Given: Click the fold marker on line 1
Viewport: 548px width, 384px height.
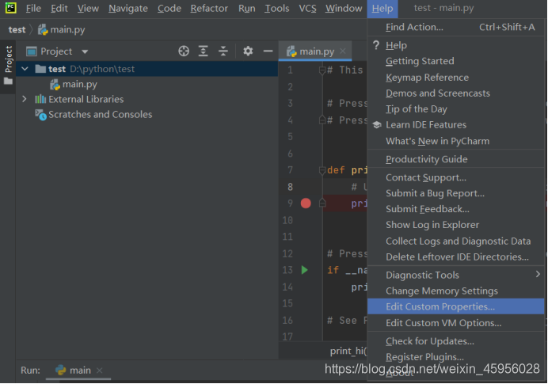Looking at the screenshot, I should coord(322,71).
